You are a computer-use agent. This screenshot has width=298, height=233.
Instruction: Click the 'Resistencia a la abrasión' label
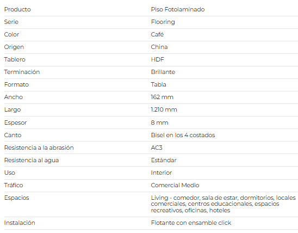[x=39, y=148]
